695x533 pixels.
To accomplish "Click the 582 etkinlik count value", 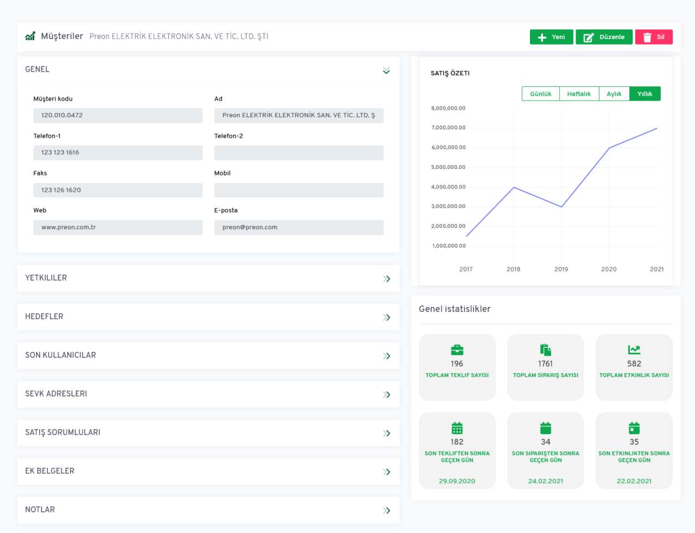I will tap(634, 363).
